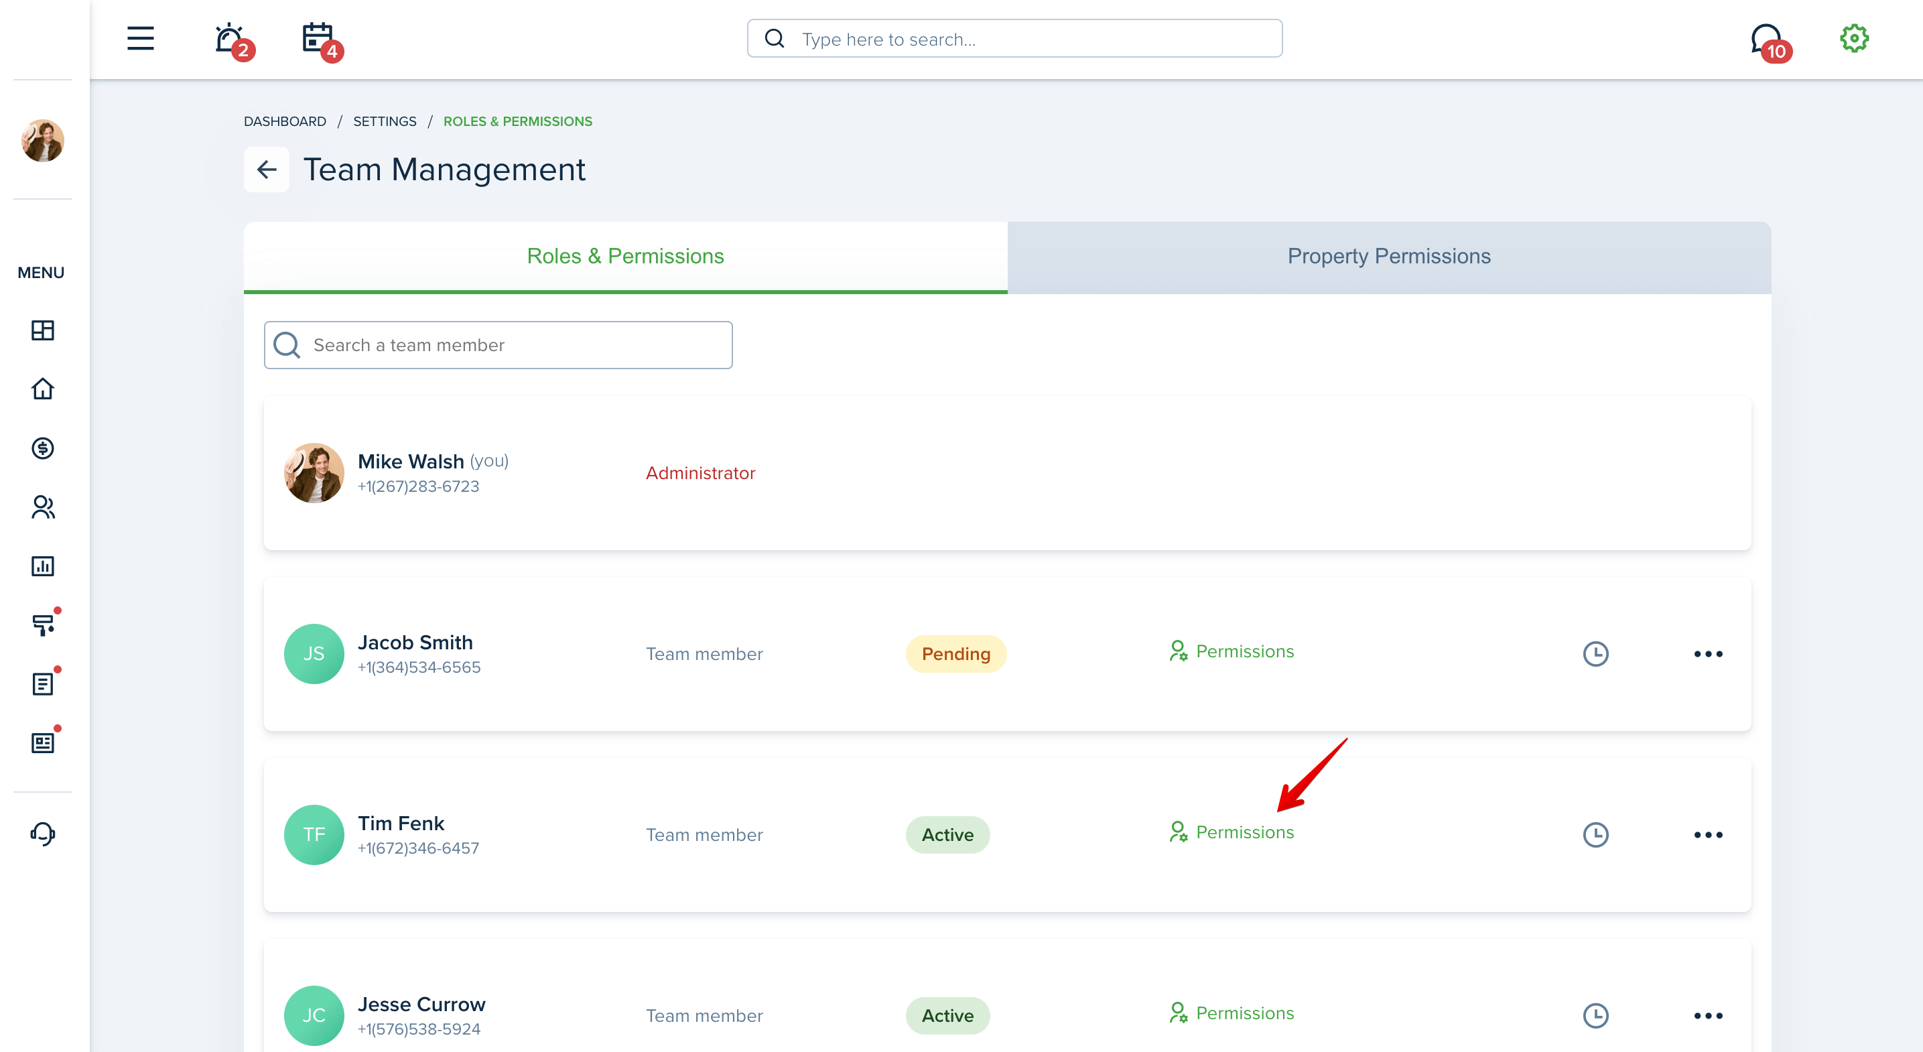The height and width of the screenshot is (1052, 1923).
Task: Open more options for Tim Fenk
Action: click(x=1708, y=835)
